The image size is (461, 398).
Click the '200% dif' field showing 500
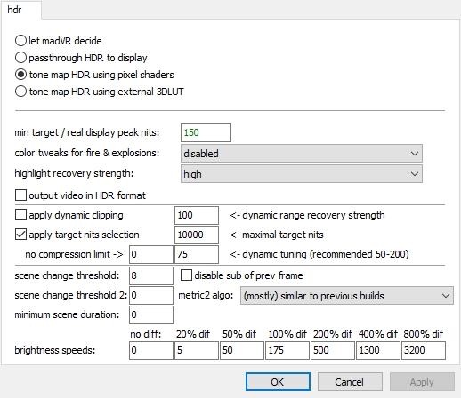tap(333, 350)
